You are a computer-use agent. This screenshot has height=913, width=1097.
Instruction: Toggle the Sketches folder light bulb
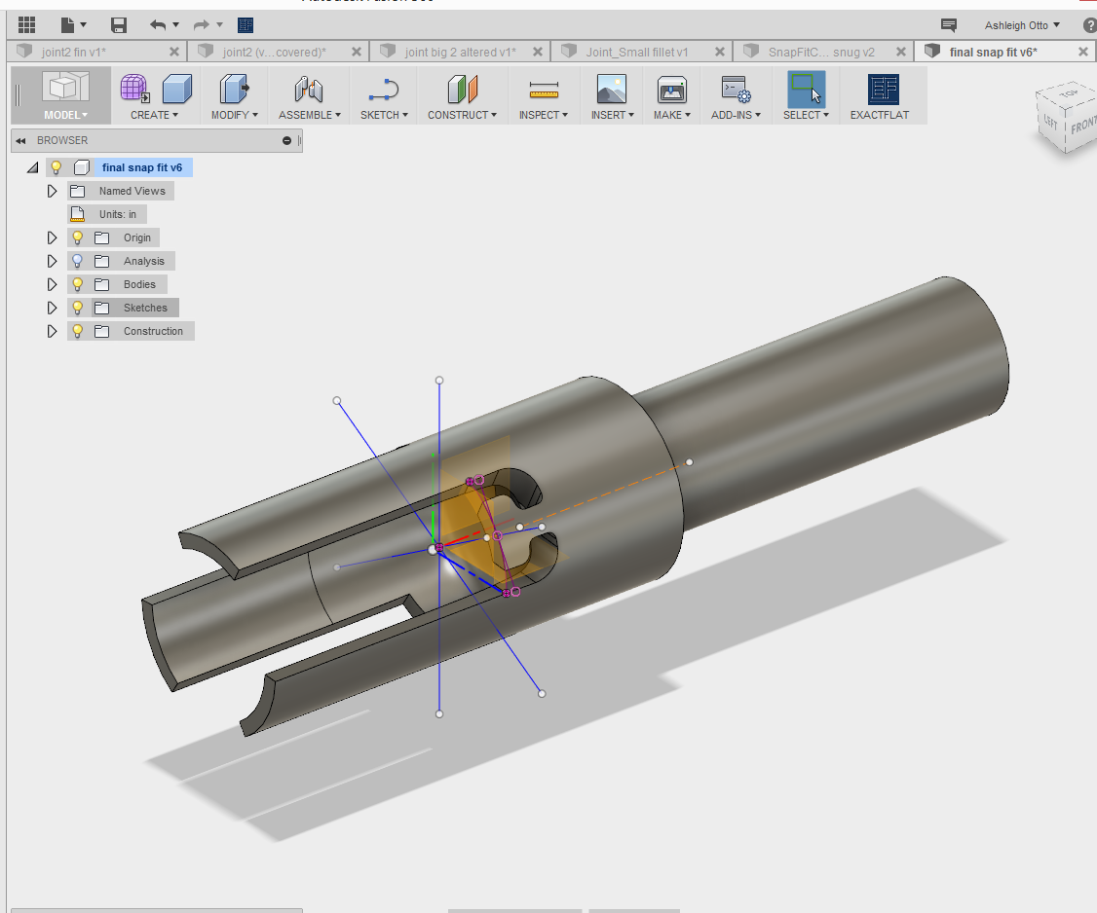(x=78, y=308)
